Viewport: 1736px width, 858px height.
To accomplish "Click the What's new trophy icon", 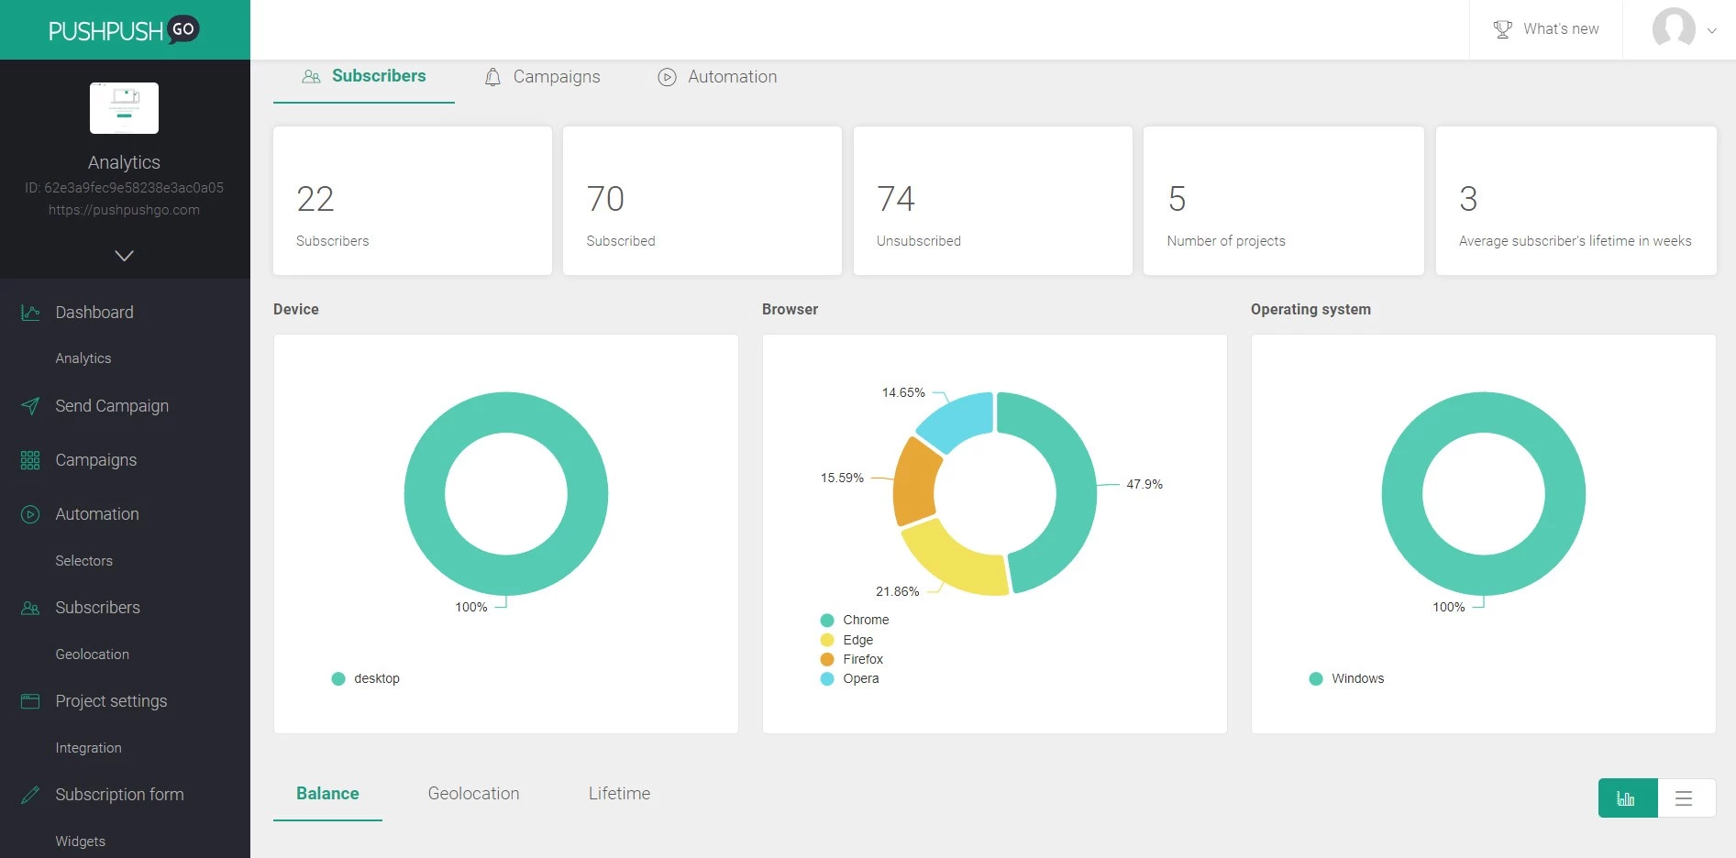I will point(1502,29).
